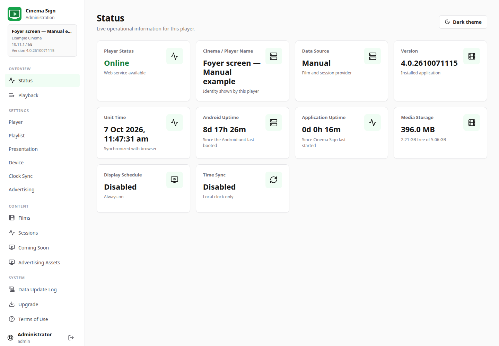Open the Status page in sidebar
Viewport: 499px width, 346px height.
(42, 80)
